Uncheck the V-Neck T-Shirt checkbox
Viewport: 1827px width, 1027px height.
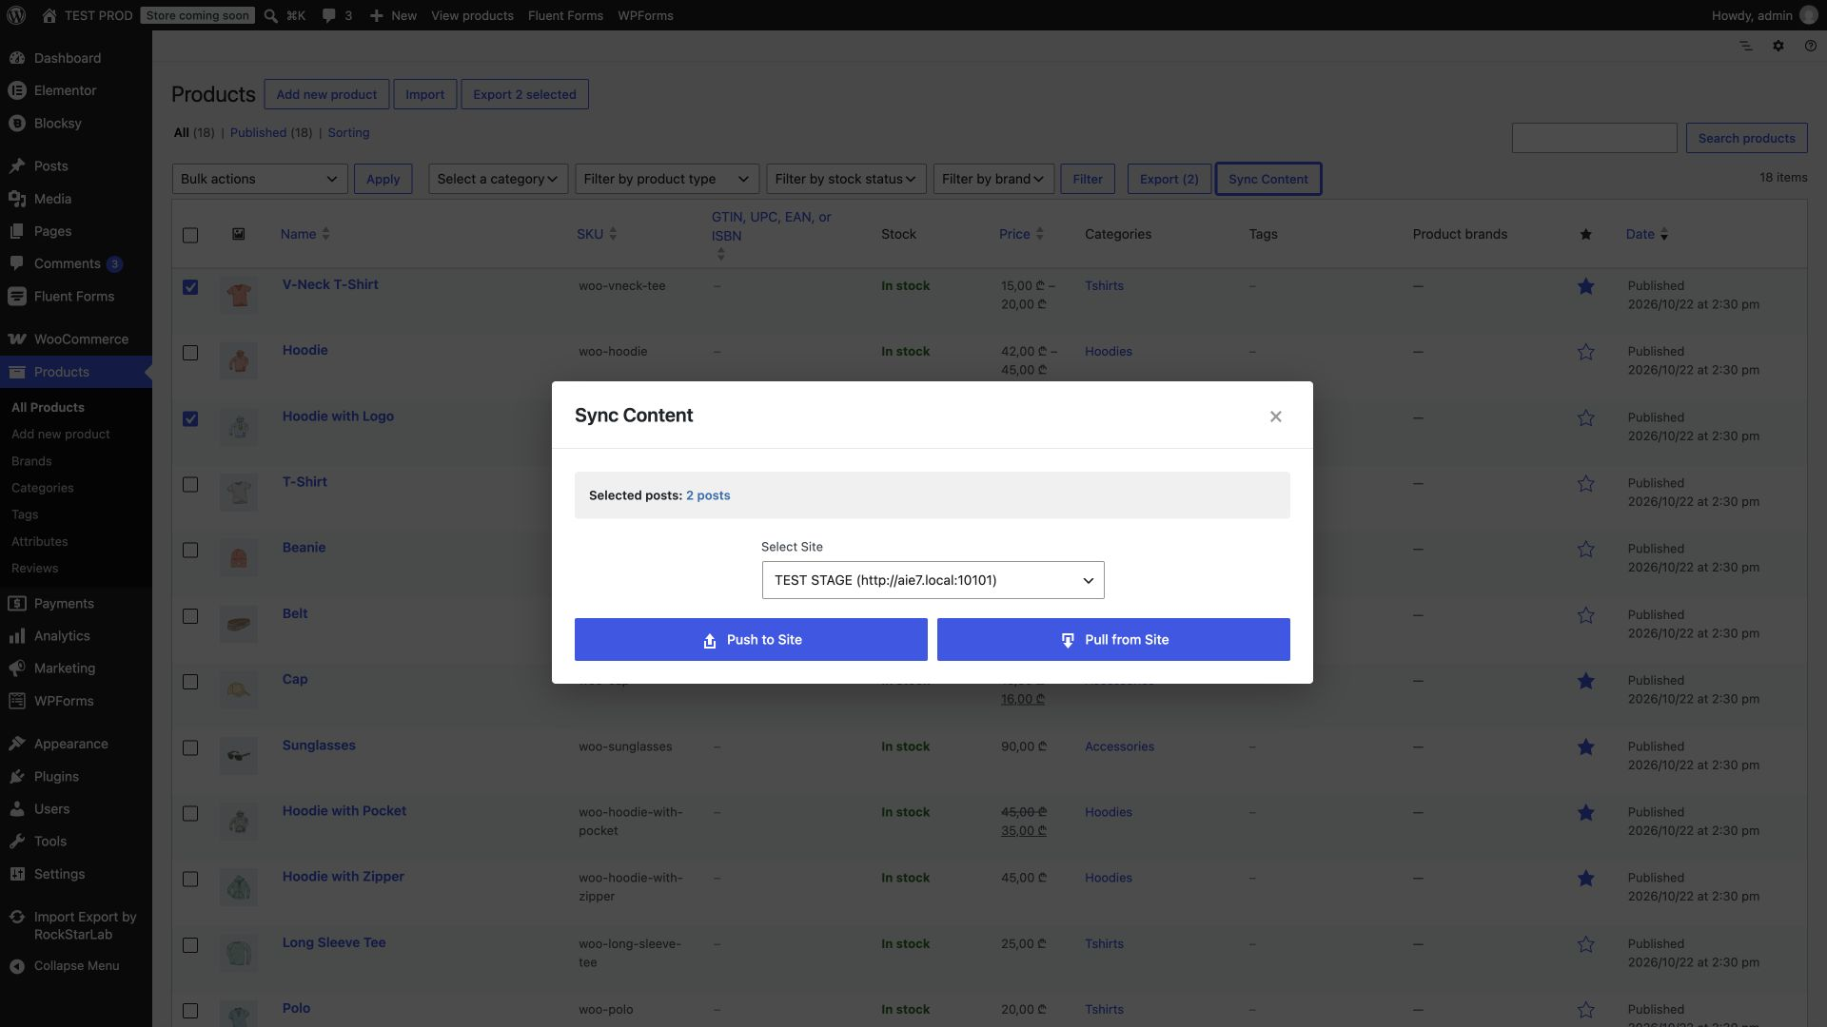tap(190, 287)
